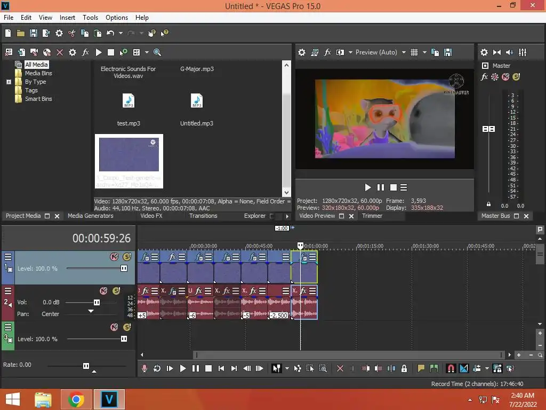Save preview snapshot to file
The image size is (546, 410).
448,52
